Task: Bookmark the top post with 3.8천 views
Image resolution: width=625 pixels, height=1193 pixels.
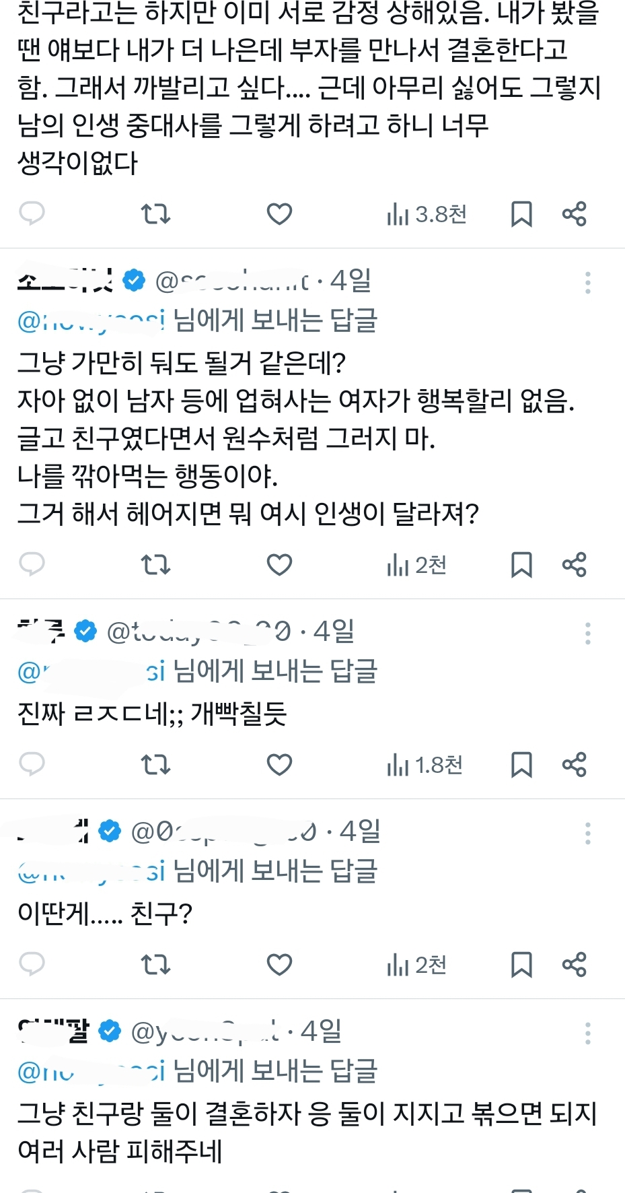Action: point(521,214)
